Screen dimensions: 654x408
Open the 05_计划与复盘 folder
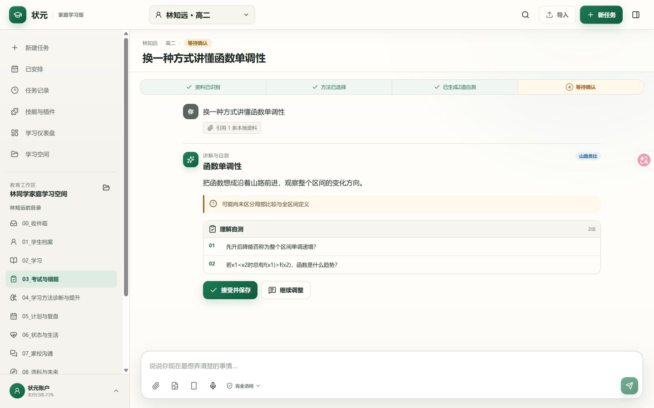pyautogui.click(x=61, y=316)
